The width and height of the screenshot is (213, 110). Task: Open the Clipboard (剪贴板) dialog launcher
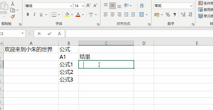[x=20, y=24]
